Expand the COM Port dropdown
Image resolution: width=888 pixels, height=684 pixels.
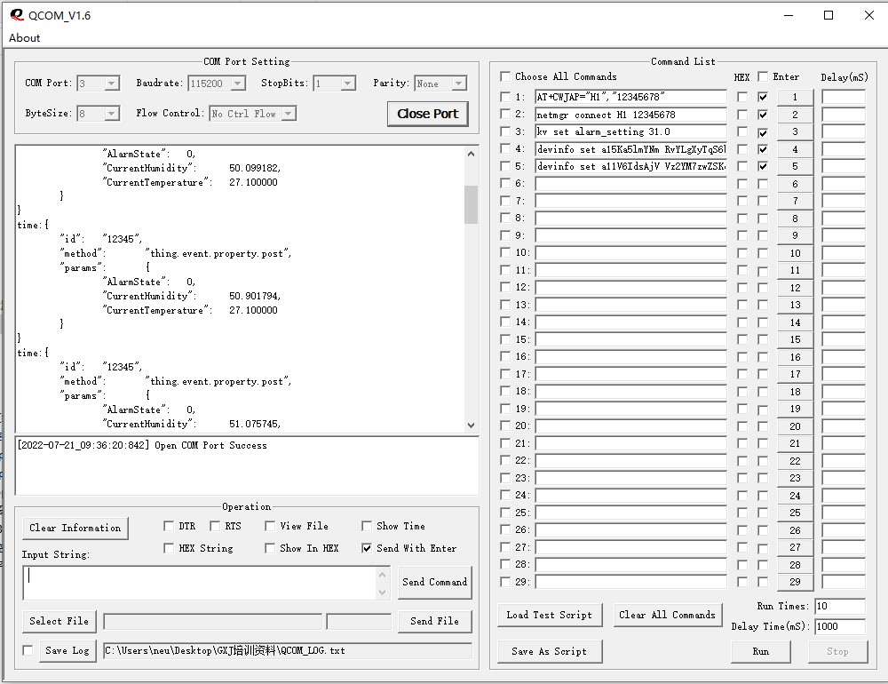111,84
